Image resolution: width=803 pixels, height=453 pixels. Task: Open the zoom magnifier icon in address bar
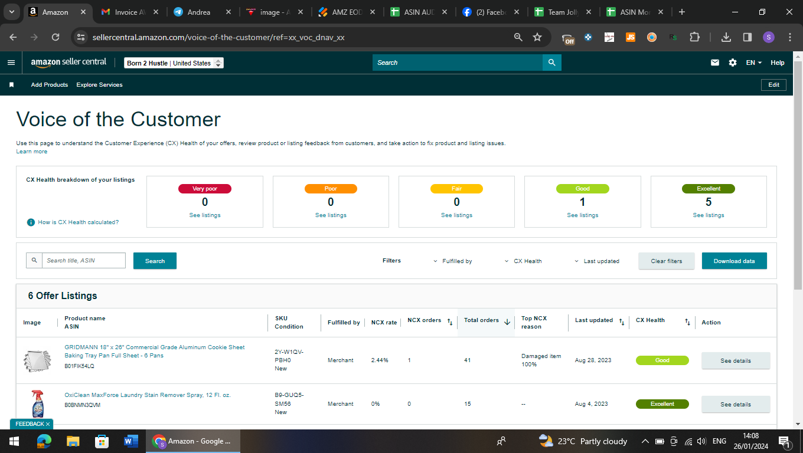coord(518,37)
